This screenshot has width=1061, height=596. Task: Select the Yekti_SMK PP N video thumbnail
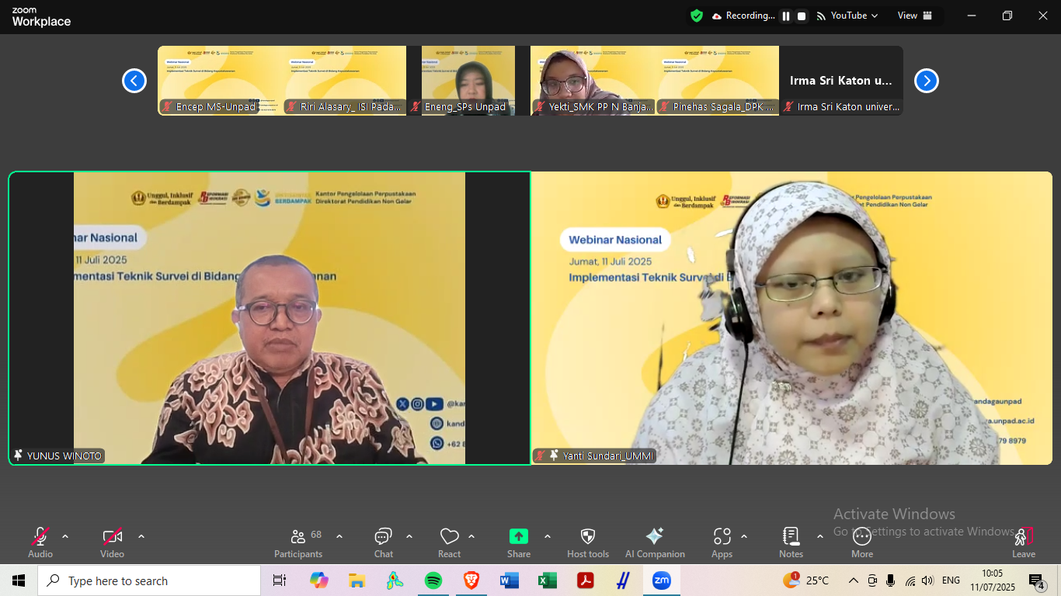click(x=593, y=81)
